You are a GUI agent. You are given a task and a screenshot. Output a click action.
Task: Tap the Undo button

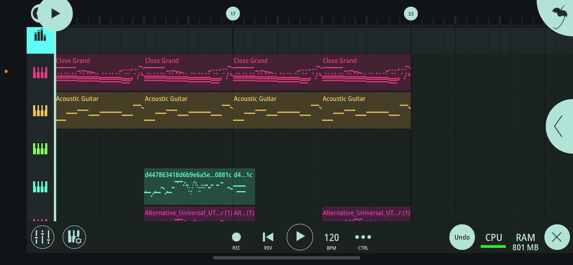(462, 237)
